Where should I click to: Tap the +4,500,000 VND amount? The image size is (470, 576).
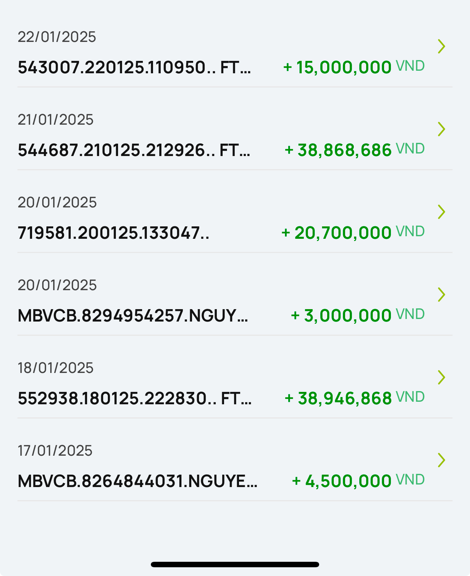[358, 481]
